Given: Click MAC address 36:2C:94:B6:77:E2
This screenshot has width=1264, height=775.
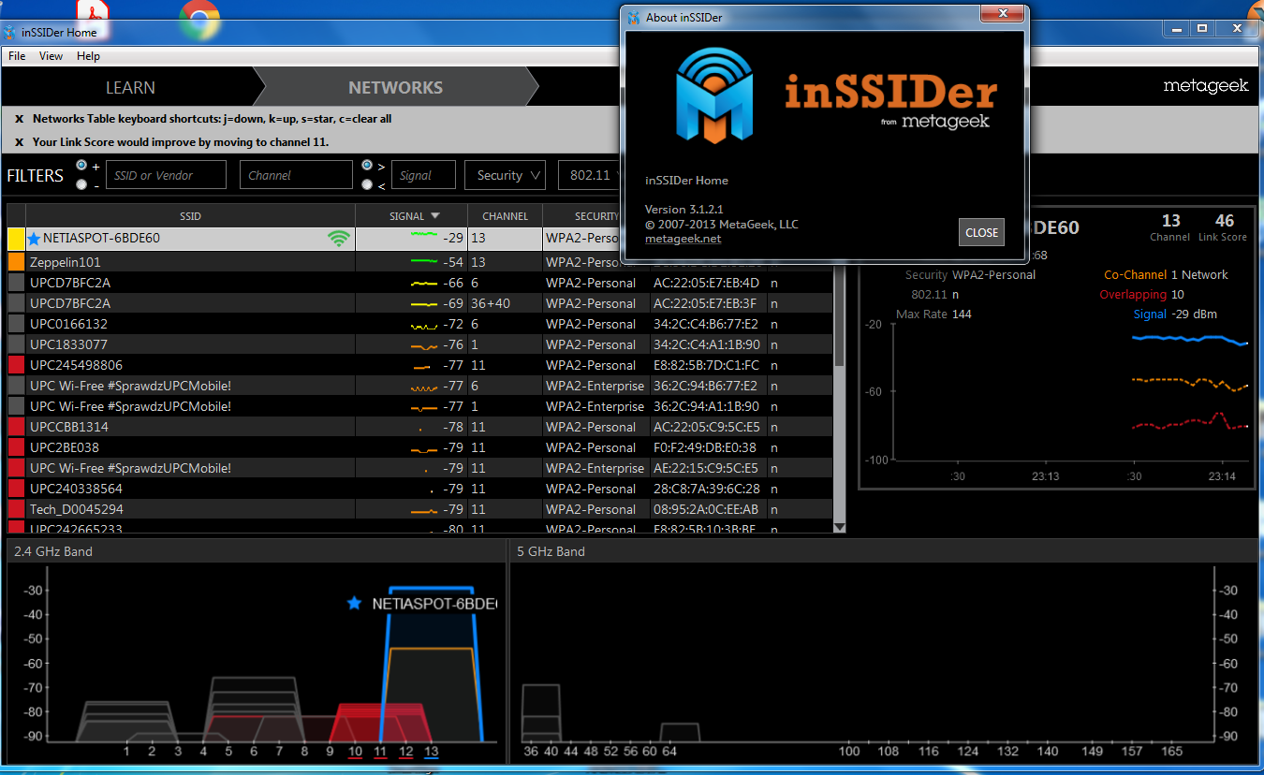Looking at the screenshot, I should 705,386.
